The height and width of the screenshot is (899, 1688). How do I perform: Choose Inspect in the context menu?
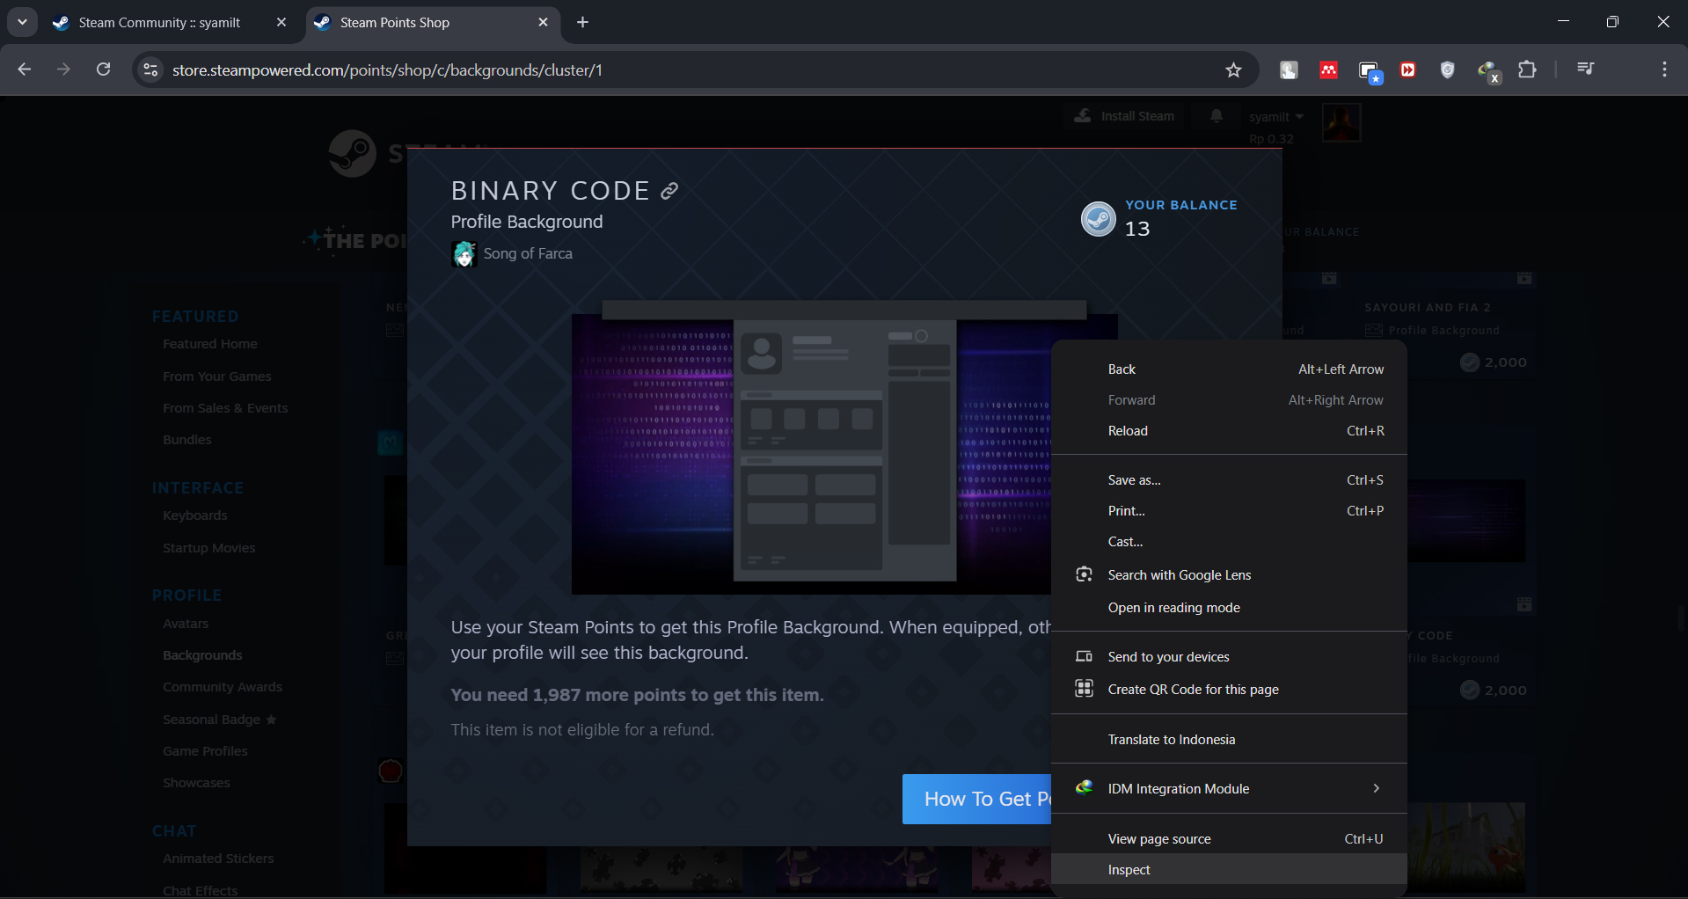tap(1229, 870)
